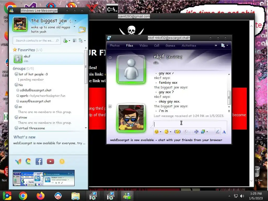Select the sporb contact row
The image size is (268, 201).
click(43, 96)
